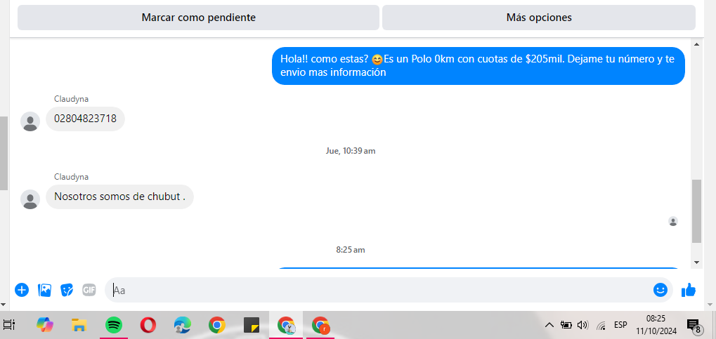Click the Jue, 10:39 am timestamp
Screen dimensions: 716x339
tap(351, 151)
